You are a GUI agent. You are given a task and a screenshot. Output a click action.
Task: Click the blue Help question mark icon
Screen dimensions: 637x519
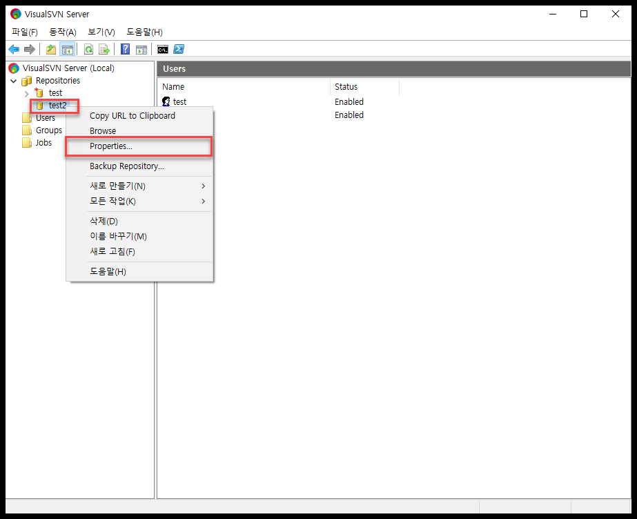[126, 50]
